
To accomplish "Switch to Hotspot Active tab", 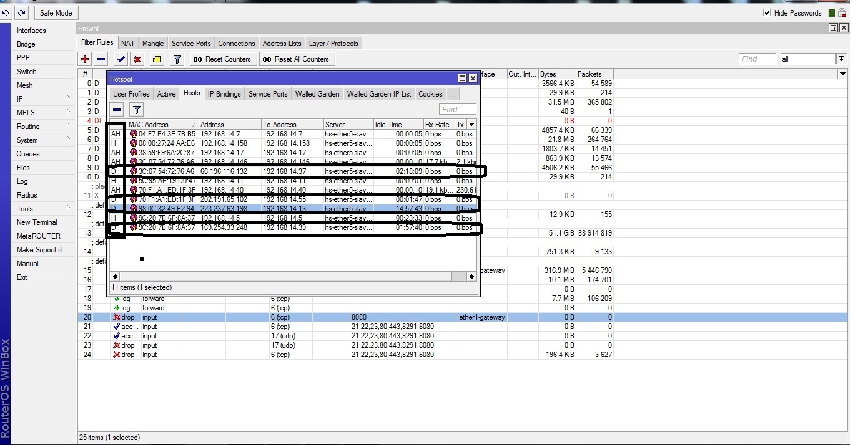I will [x=166, y=94].
